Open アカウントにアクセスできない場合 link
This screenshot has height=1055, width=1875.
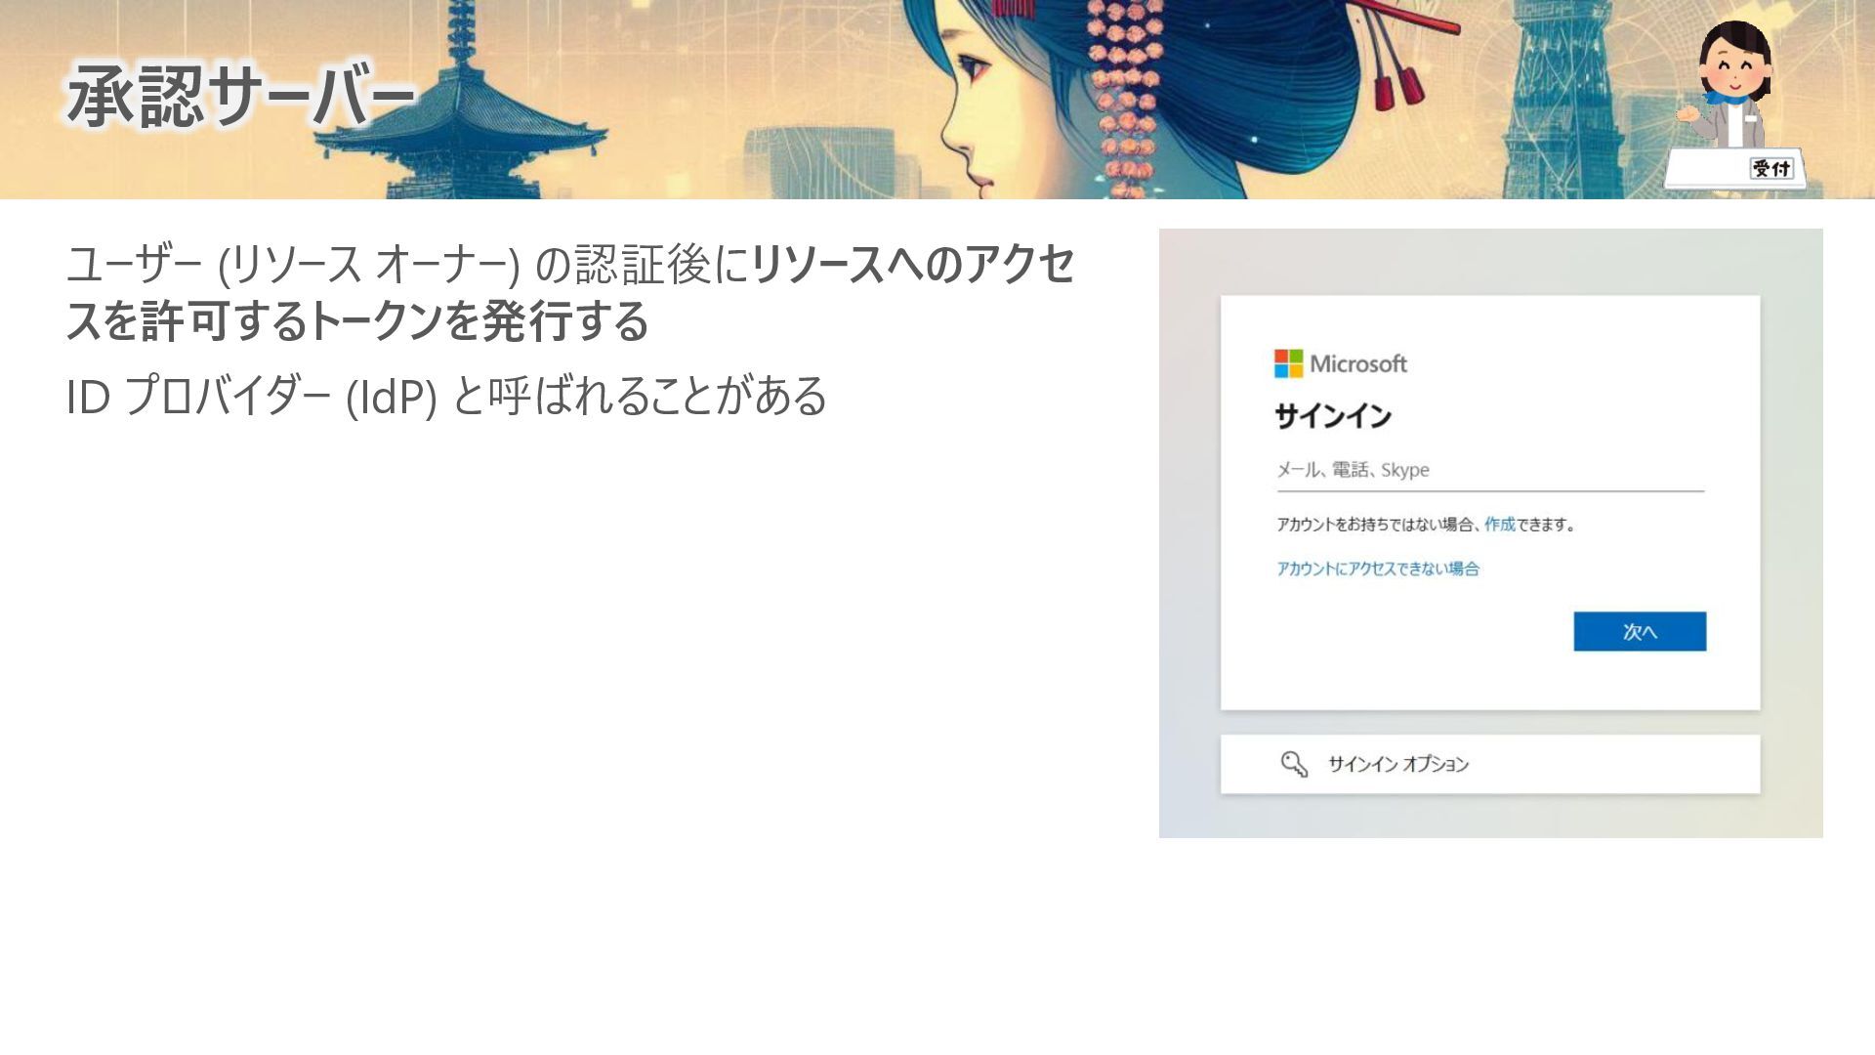[x=1377, y=569]
